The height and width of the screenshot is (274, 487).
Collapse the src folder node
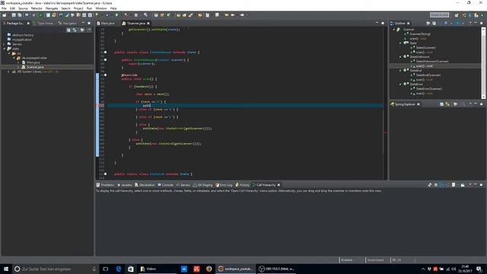9,53
